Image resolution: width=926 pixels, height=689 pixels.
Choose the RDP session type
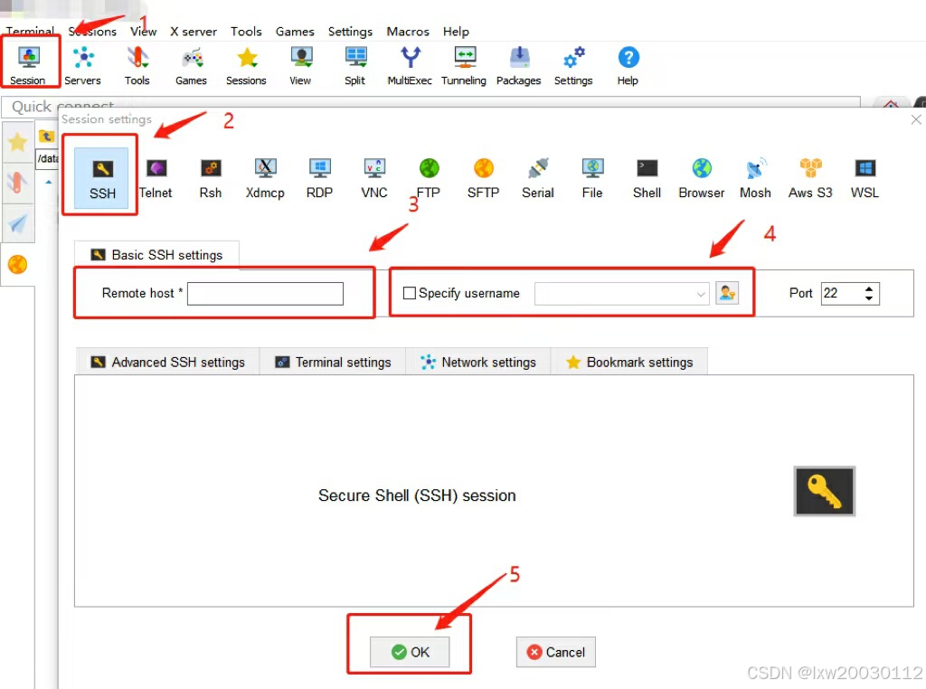tap(319, 177)
